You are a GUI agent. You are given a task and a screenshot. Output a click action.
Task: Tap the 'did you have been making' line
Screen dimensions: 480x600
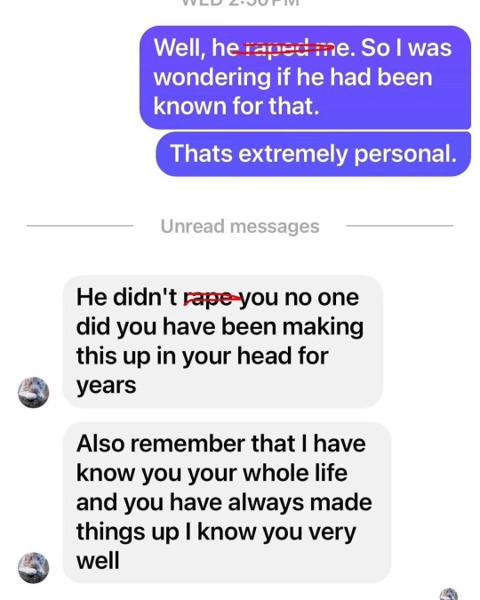220,327
